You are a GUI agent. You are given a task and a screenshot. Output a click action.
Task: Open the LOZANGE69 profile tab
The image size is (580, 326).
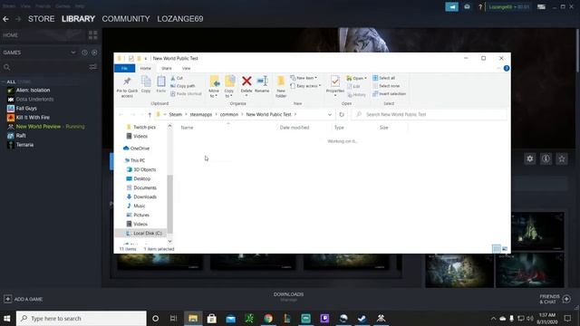(x=180, y=19)
